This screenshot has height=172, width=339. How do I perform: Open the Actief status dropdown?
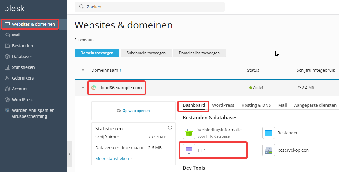point(258,88)
